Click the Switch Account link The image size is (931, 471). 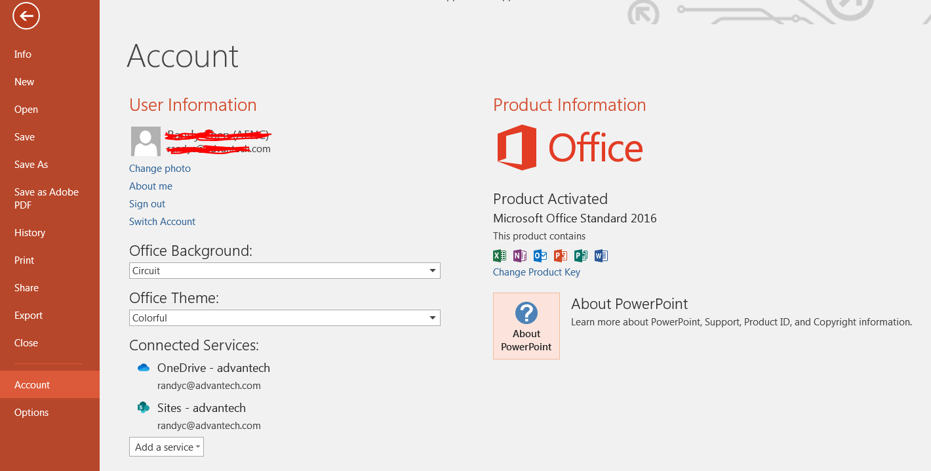point(162,222)
